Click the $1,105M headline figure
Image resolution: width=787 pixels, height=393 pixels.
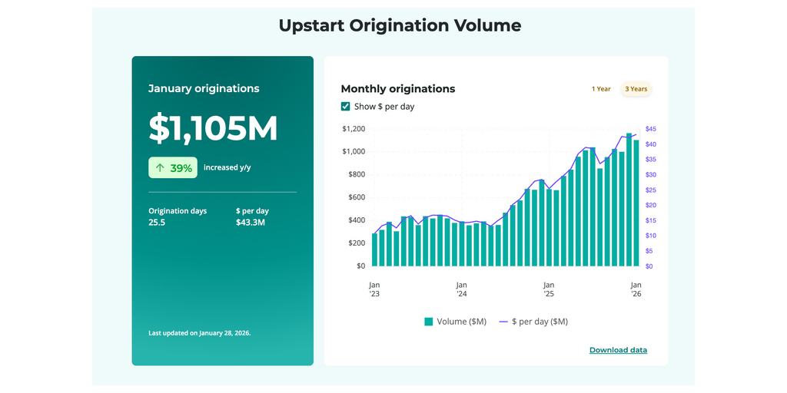(x=213, y=128)
